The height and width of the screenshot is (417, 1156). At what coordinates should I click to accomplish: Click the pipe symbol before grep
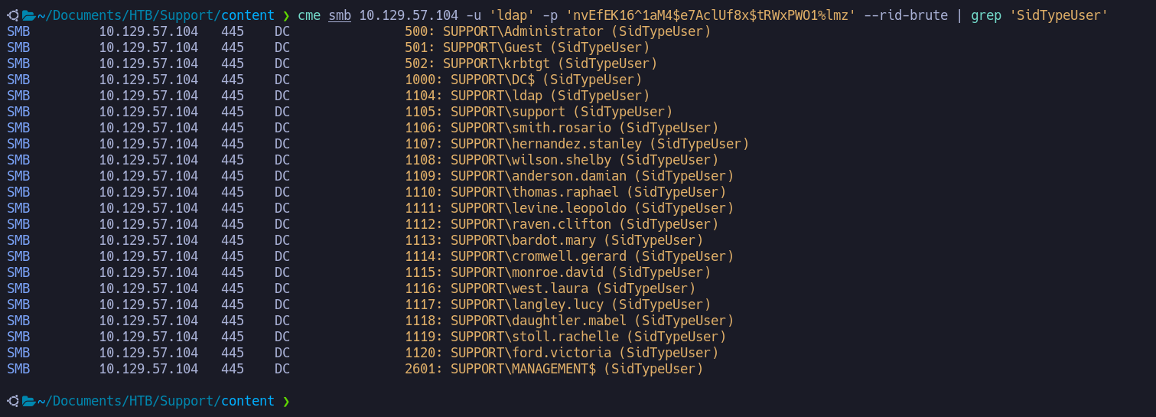tap(959, 15)
